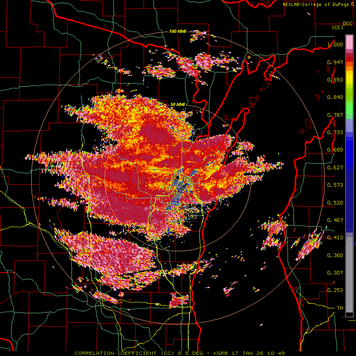Click the DCC label above the scale
The height and width of the screenshot is (356, 356).
point(348,24)
